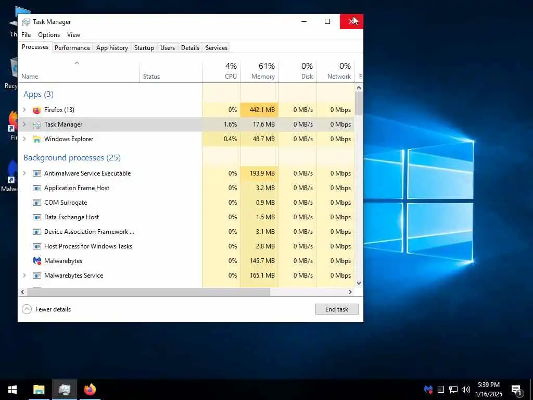Click the network status tray icon
Viewport: 533px width, 400px height.
453,390
